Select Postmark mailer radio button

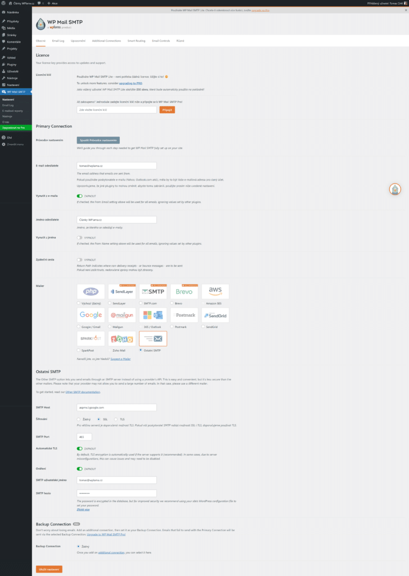pyautogui.click(x=172, y=327)
